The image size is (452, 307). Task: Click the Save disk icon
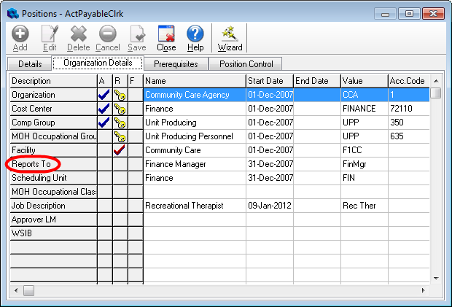137,34
